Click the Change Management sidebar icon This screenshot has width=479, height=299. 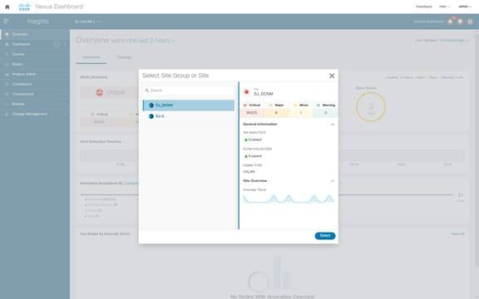click(7, 114)
